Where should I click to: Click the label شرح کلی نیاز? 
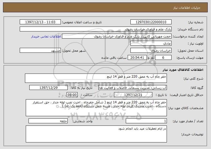pos(193,78)
